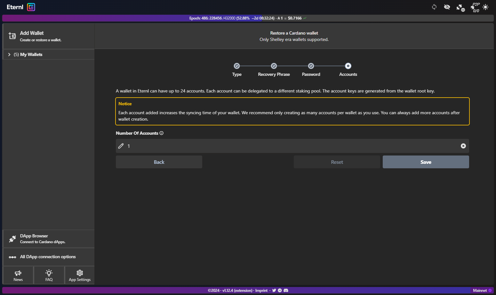Open the Twitter icon in footer
This screenshot has width=496, height=295.
[274, 291]
